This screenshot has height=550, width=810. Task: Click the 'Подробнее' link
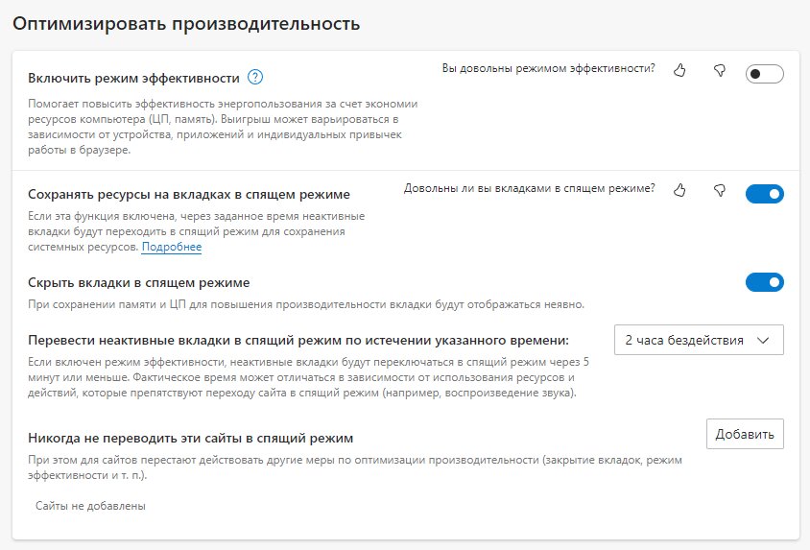(172, 247)
